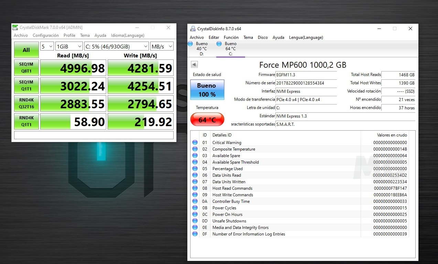Open the Función menu in CrystalDiskInfo
The height and width of the screenshot is (264, 438).
pos(231,37)
